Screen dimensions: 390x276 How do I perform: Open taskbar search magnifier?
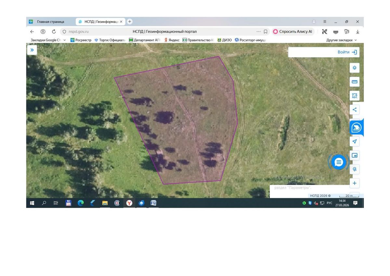pyautogui.click(x=44, y=203)
